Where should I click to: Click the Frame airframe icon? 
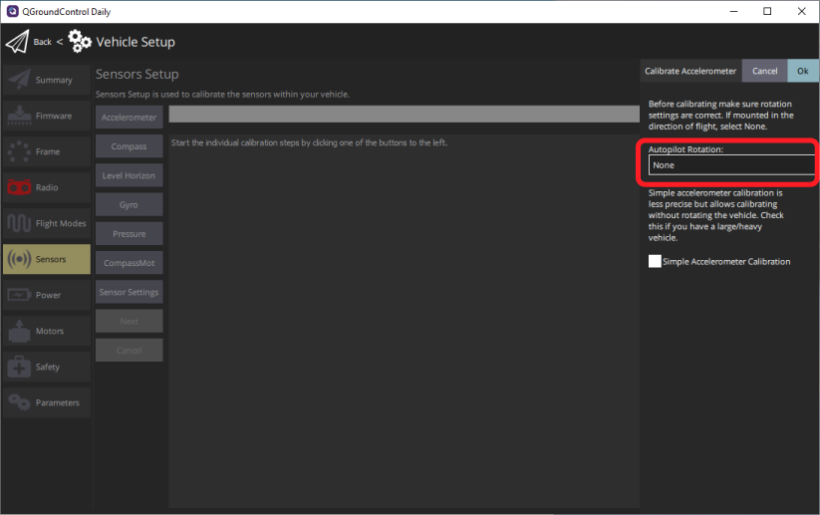(x=19, y=151)
